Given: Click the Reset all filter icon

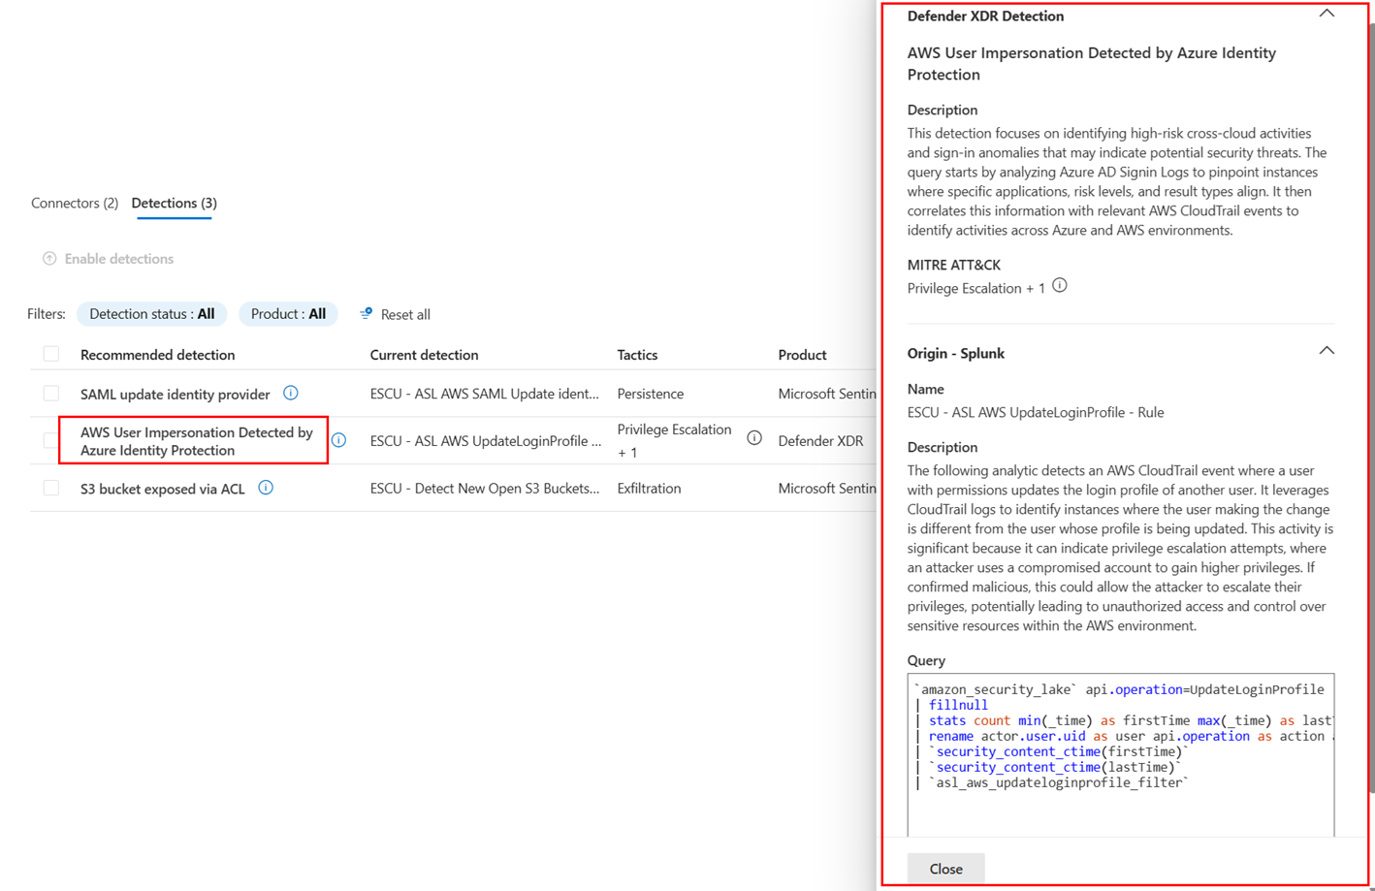Looking at the screenshot, I should 366,314.
